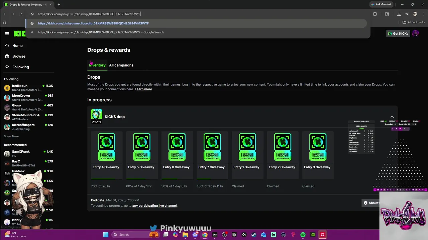428x240 pixels.
Task: Open the Kick user avatar menu
Action: point(416,33)
